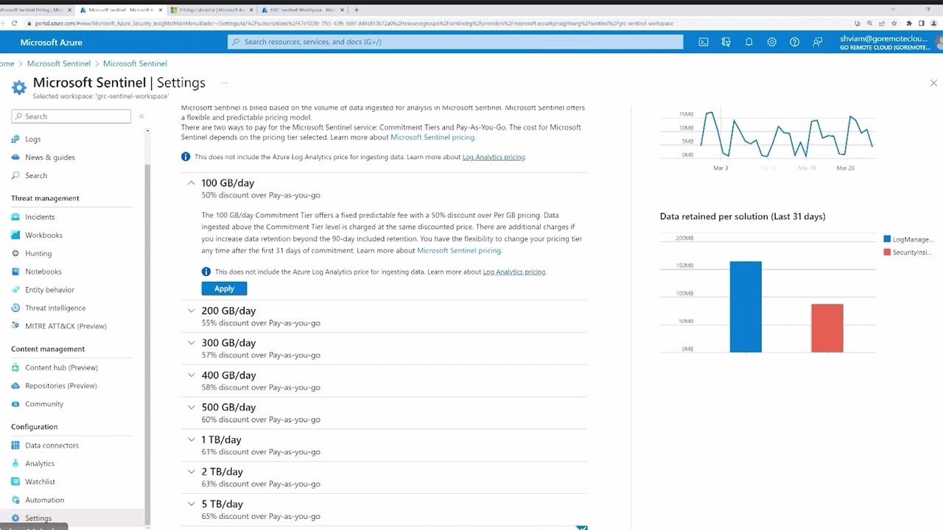Focus sidebar Search input field
The height and width of the screenshot is (530, 943).
coord(71,116)
